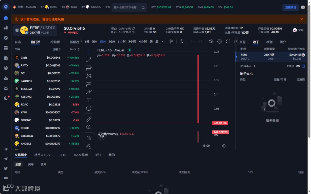Switch to 抢购榜 tab
The image size is (311, 194).
55,42
